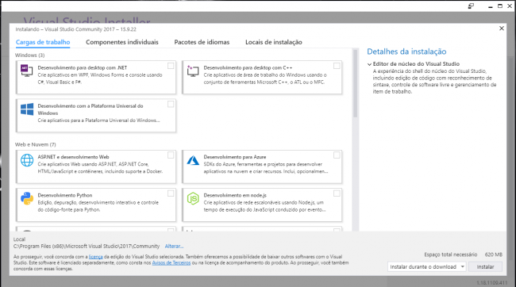Open the Avisos de Terceiros link
Viewport: 516px width, 287px height.
point(171,262)
